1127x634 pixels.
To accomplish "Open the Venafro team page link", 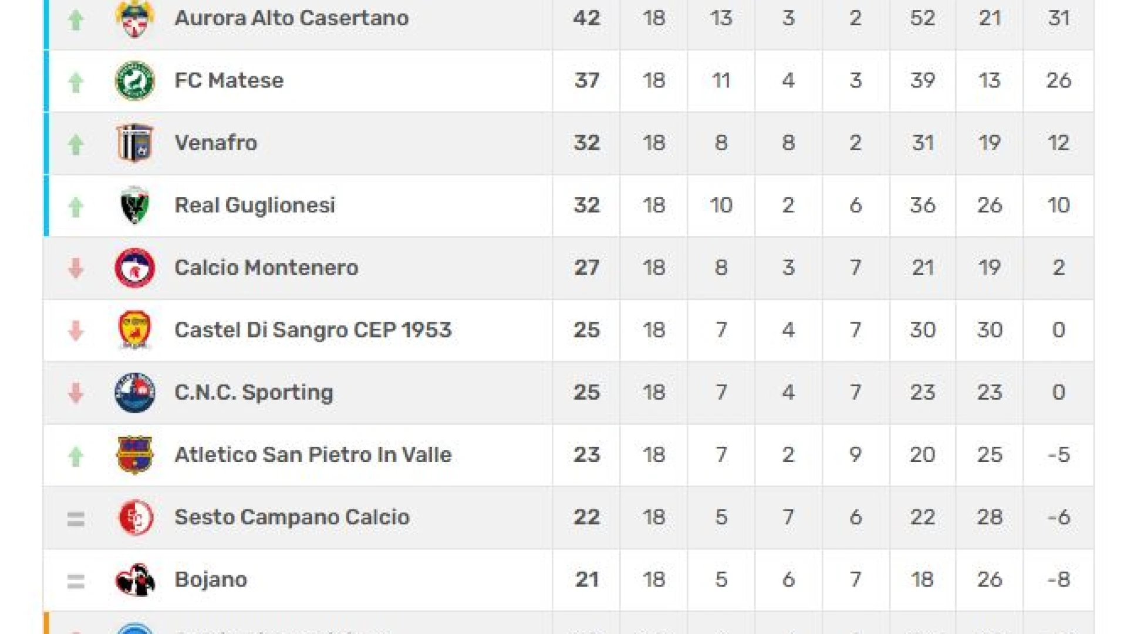I will 216,143.
